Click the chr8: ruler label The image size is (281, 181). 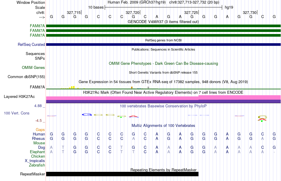click(41, 12)
